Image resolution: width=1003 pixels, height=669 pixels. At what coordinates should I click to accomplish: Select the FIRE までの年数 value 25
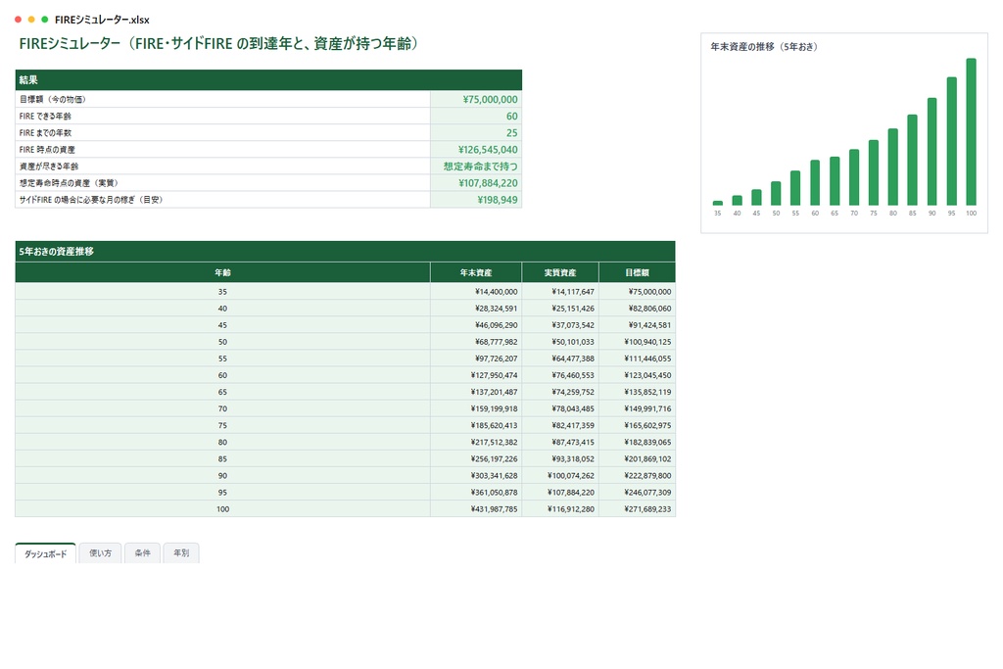[476, 132]
